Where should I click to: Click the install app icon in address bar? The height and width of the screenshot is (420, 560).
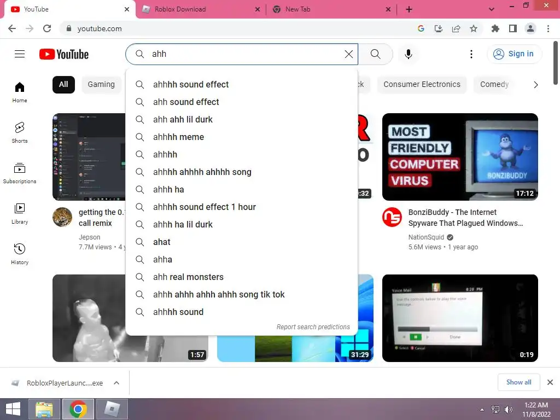point(439,28)
